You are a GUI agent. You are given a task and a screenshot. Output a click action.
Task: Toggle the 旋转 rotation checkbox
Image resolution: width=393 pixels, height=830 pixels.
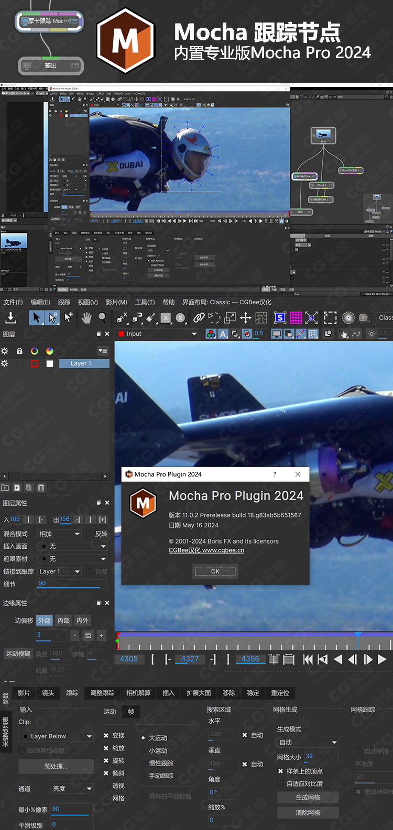click(x=106, y=760)
